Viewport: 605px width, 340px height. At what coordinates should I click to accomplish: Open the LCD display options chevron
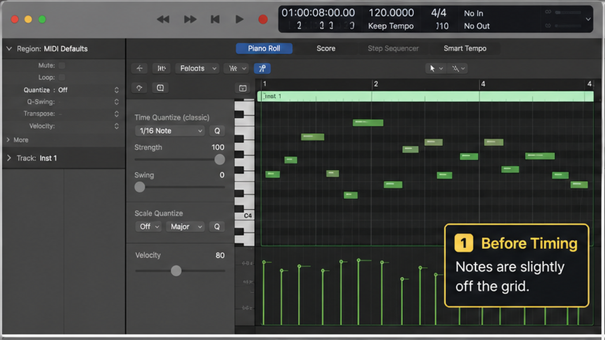click(588, 19)
